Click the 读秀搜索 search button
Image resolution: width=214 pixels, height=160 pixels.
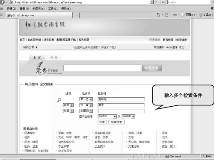tap(152, 68)
